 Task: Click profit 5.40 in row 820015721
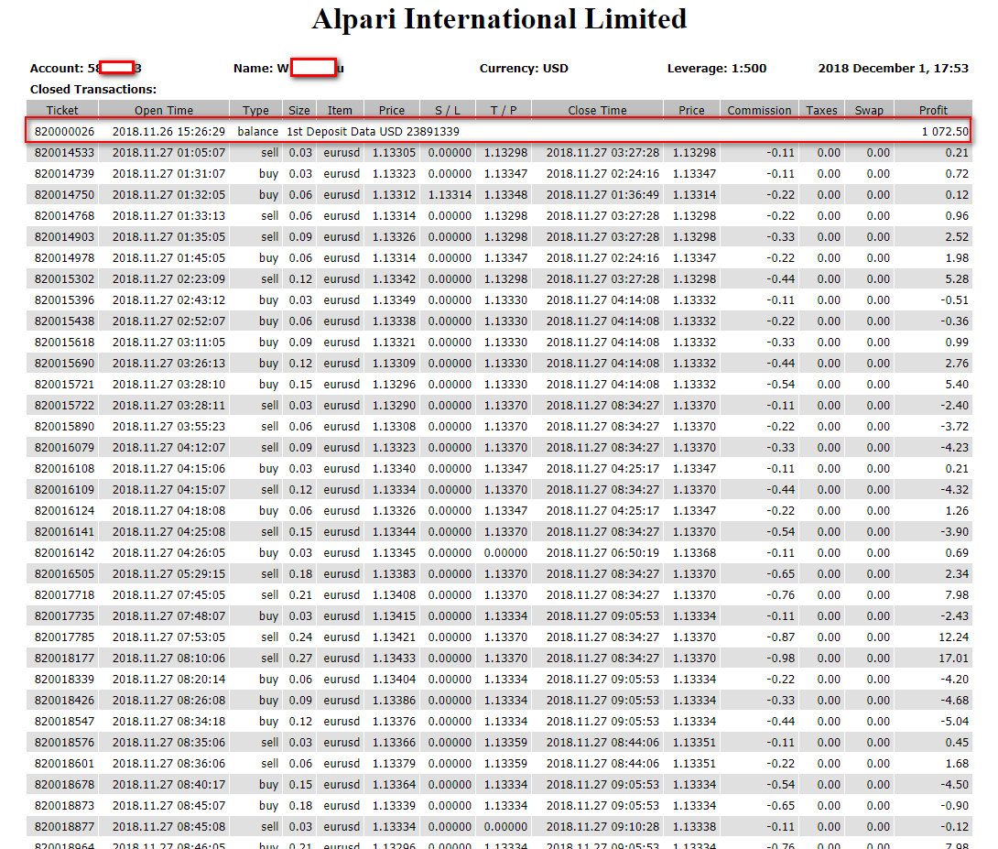[957, 384]
